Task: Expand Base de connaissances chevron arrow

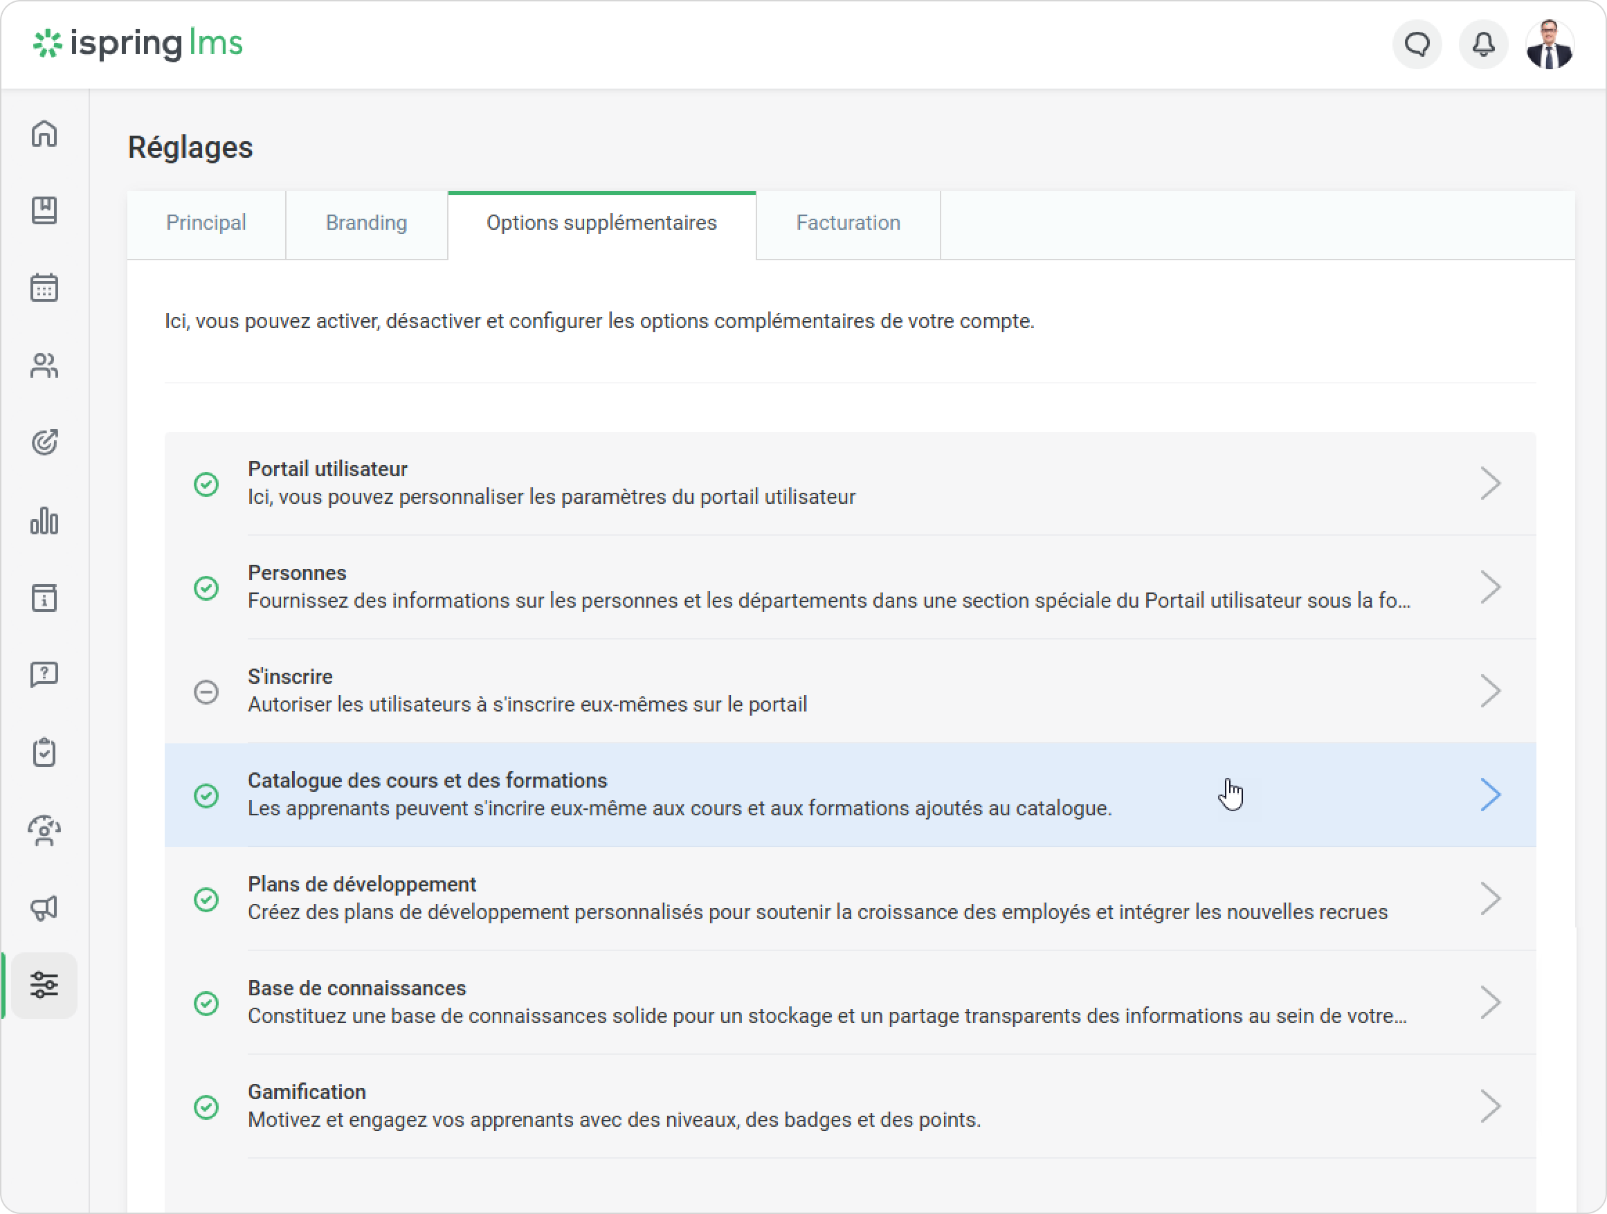Action: 1489,1003
